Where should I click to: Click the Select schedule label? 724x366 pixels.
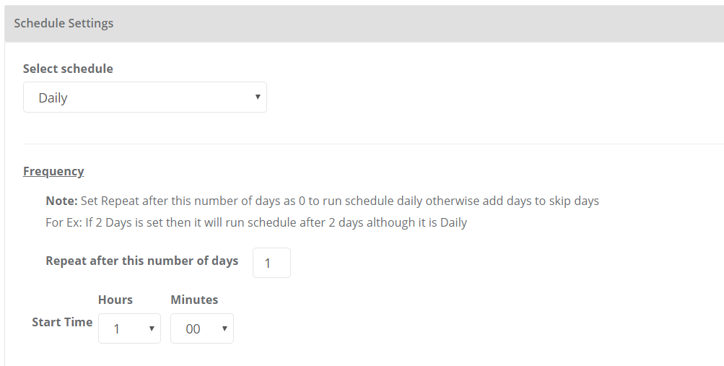pos(68,69)
